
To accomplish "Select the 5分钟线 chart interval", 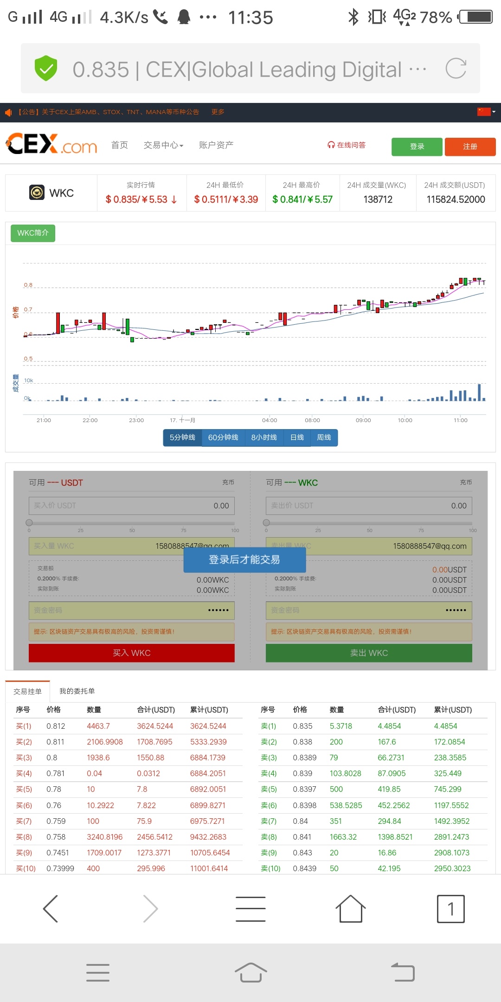I will tap(182, 437).
